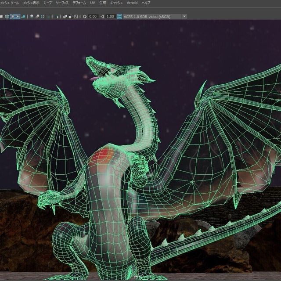Open the デフォーム (Deform) menu
This screenshot has height=281, width=281.
click(x=79, y=3)
